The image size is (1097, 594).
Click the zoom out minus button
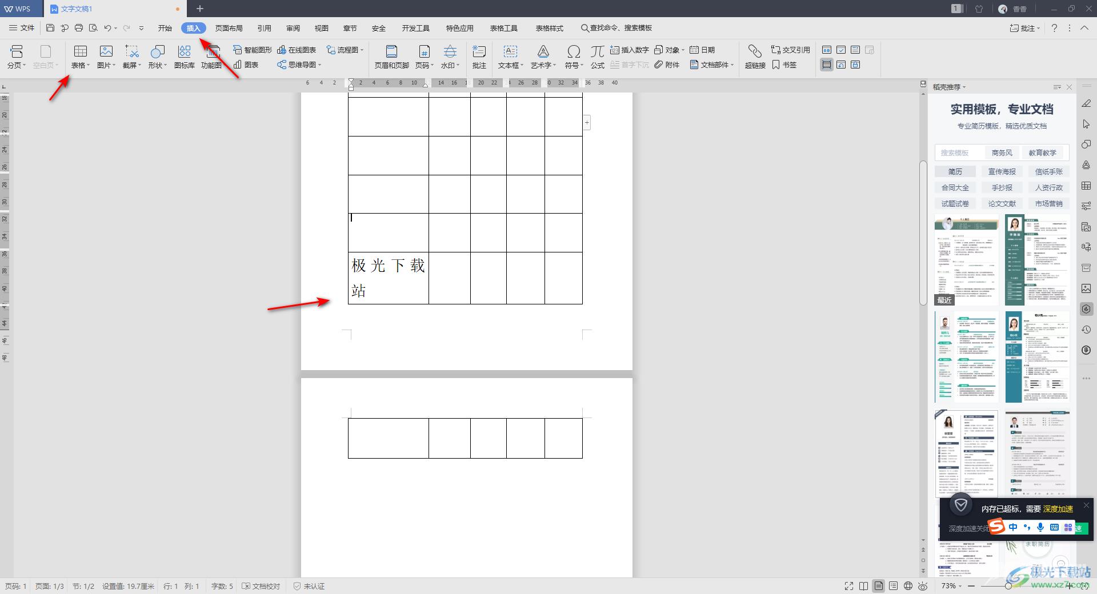[971, 586]
